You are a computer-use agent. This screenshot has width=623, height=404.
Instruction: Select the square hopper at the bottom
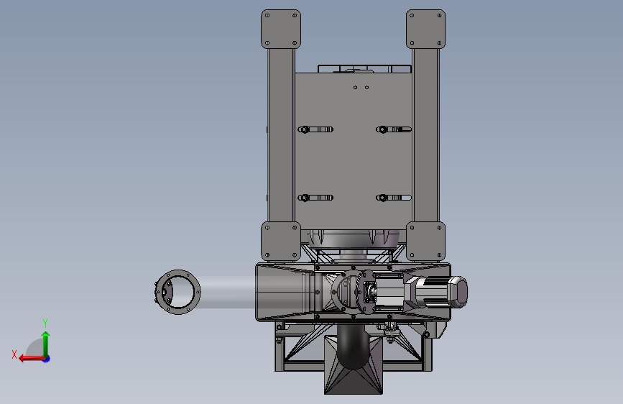coord(354,365)
